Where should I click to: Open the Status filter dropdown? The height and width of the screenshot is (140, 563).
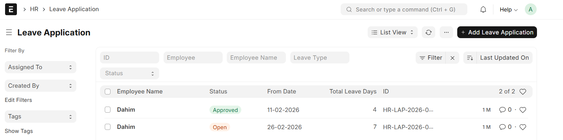[129, 74]
